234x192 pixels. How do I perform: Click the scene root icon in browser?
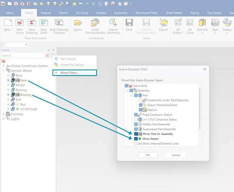click(x=4, y=61)
